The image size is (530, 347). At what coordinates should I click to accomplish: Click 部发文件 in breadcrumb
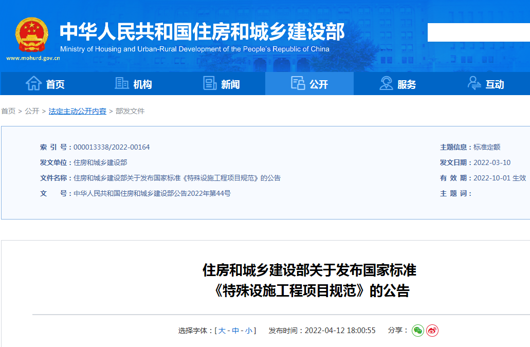coord(130,111)
